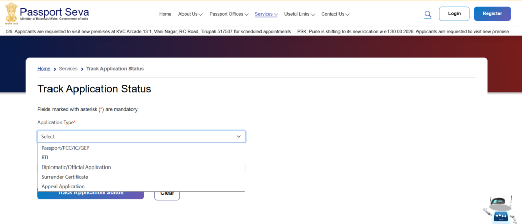This screenshot has width=522, height=224.
Task: Expand the Useful Links chevron arrow
Action: point(312,14)
